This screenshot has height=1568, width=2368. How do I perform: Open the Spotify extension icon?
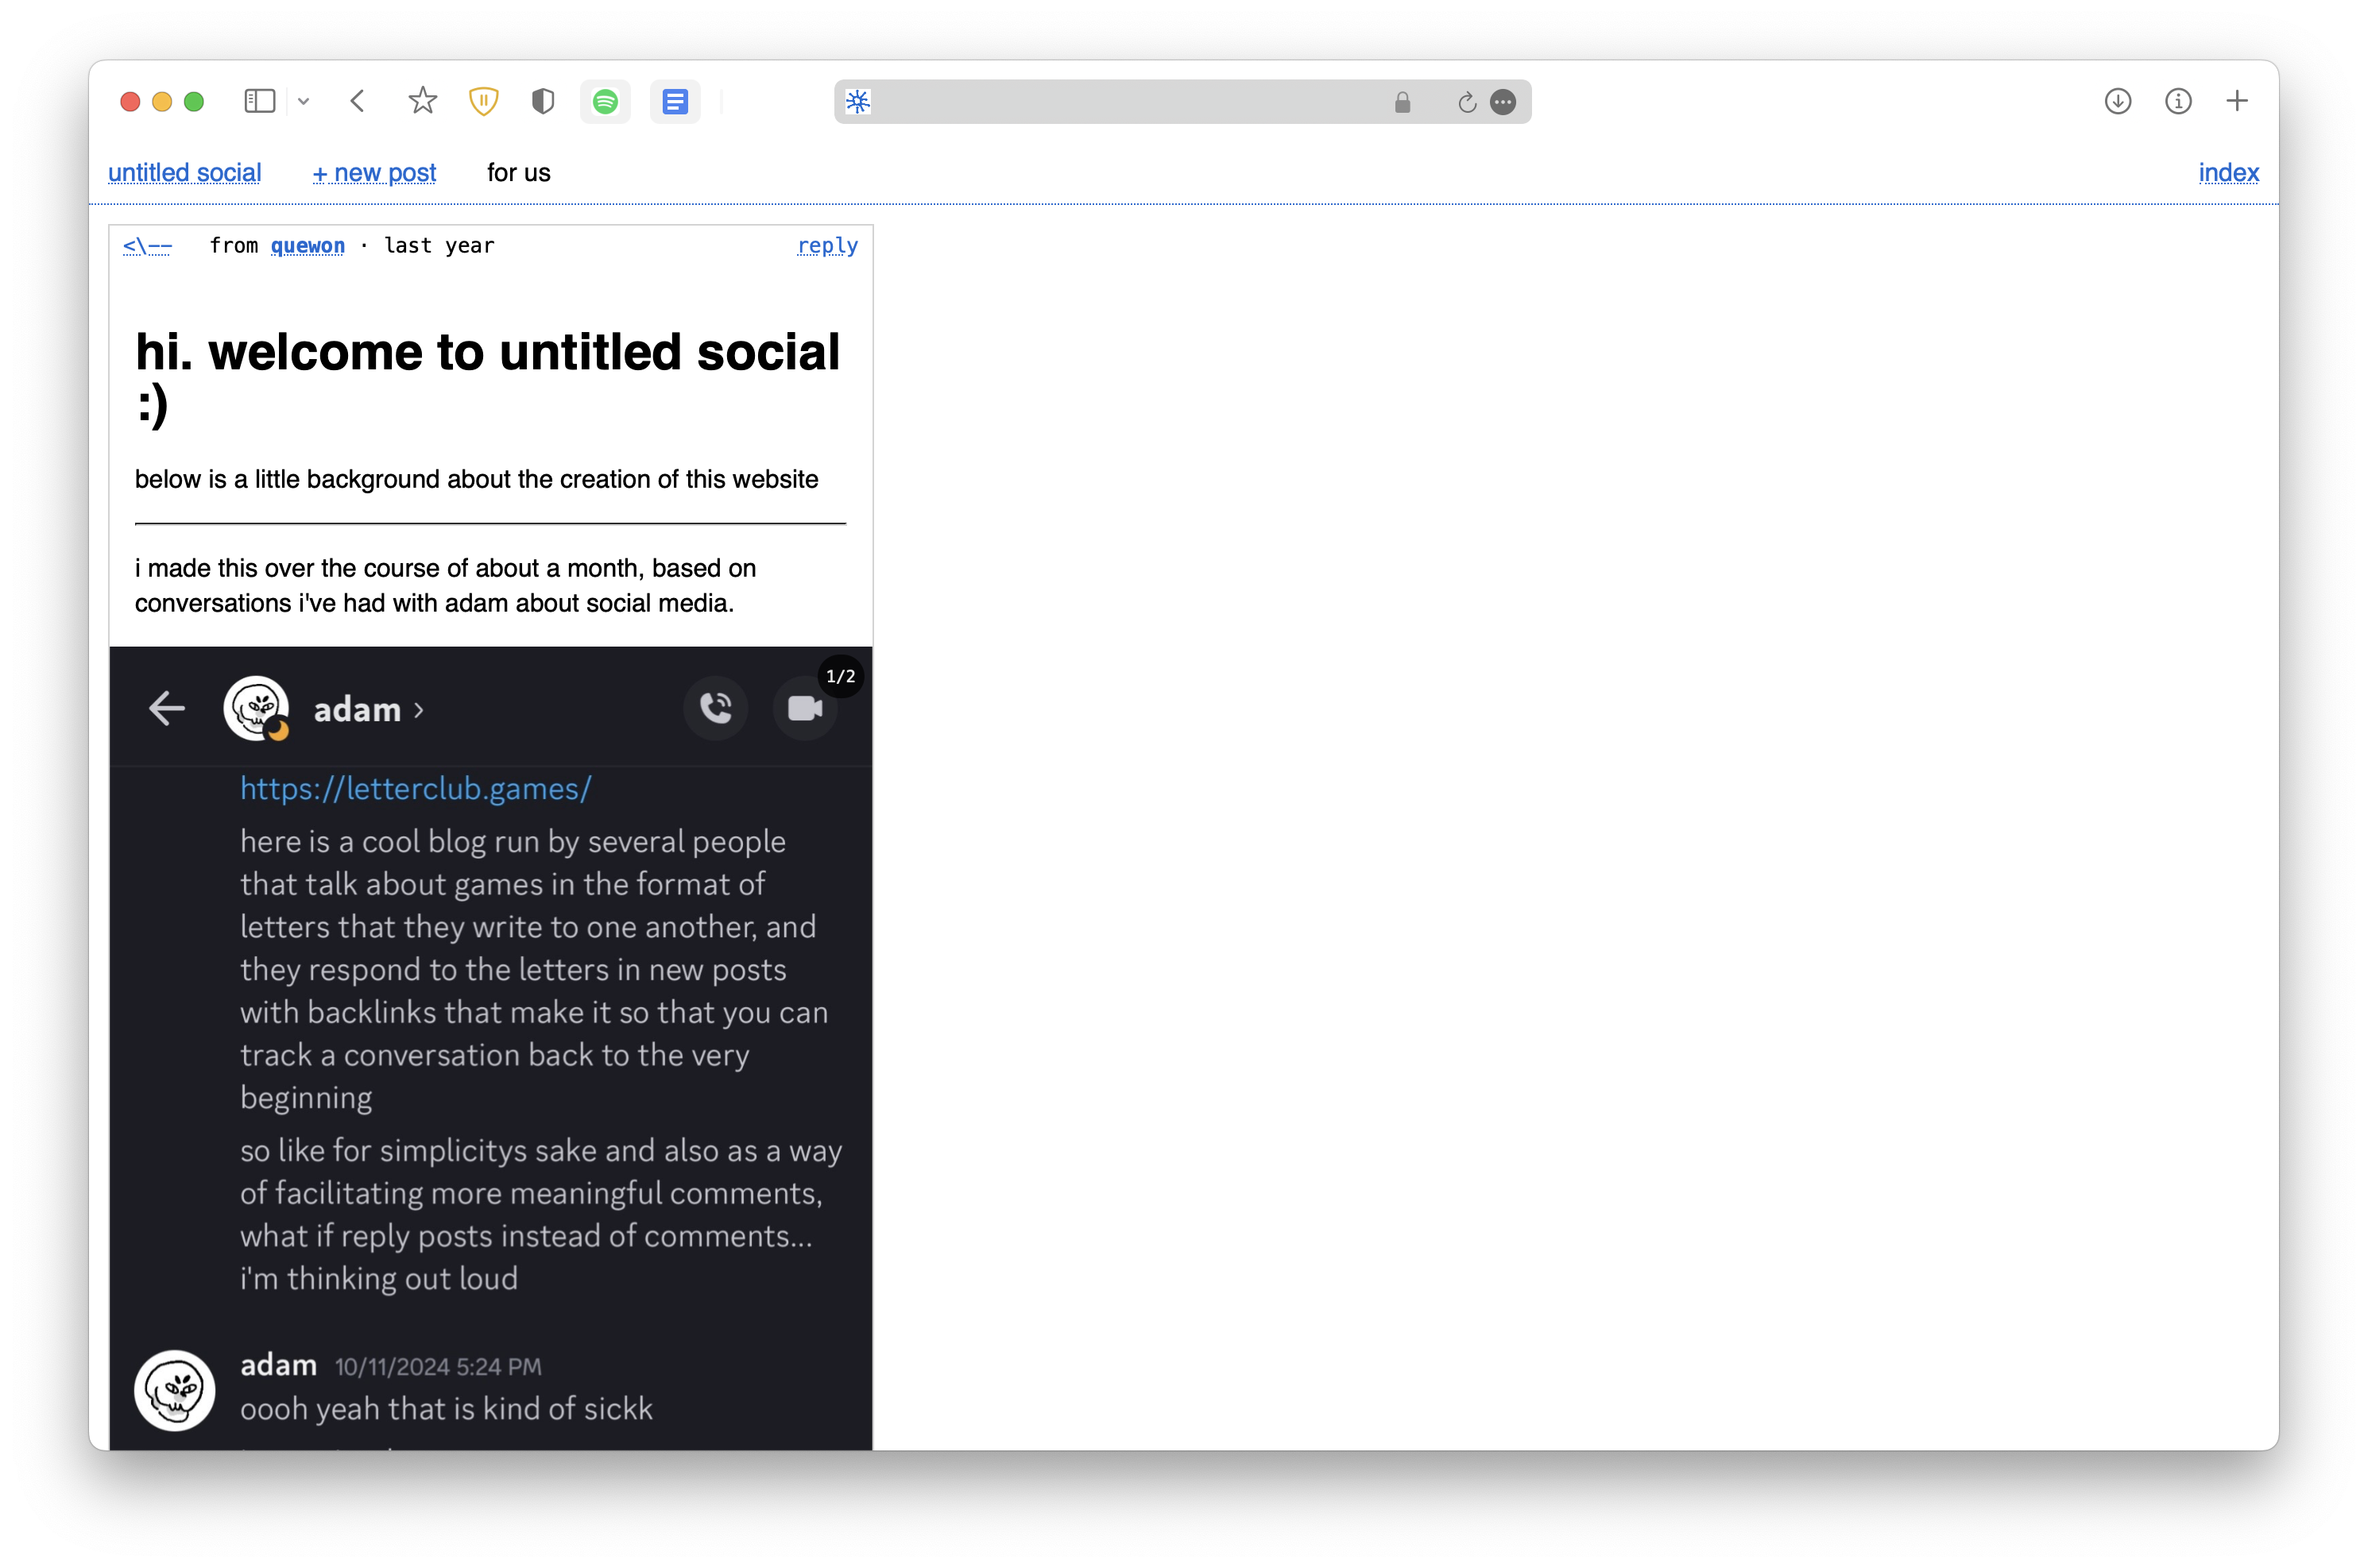[x=606, y=101]
